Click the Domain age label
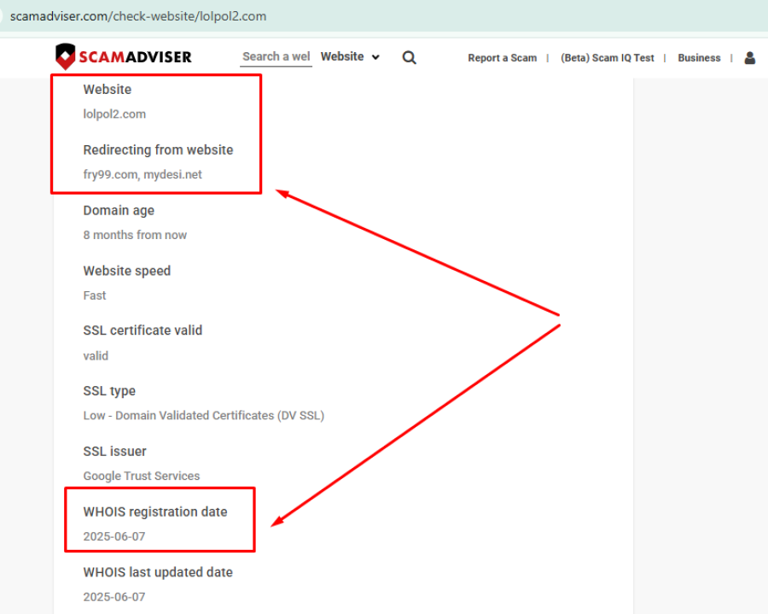This screenshot has width=768, height=614. point(119,211)
